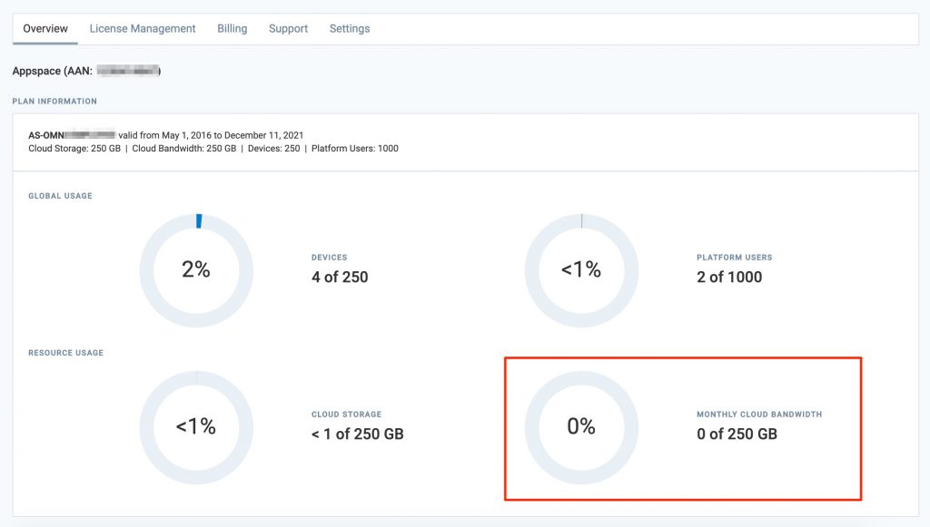Open the Support tab
The height and width of the screenshot is (527, 930).
(288, 28)
